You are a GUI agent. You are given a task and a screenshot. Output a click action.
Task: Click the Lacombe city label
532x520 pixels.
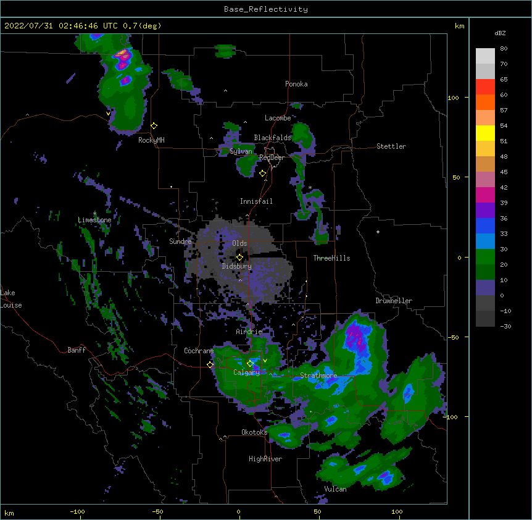[x=278, y=118]
